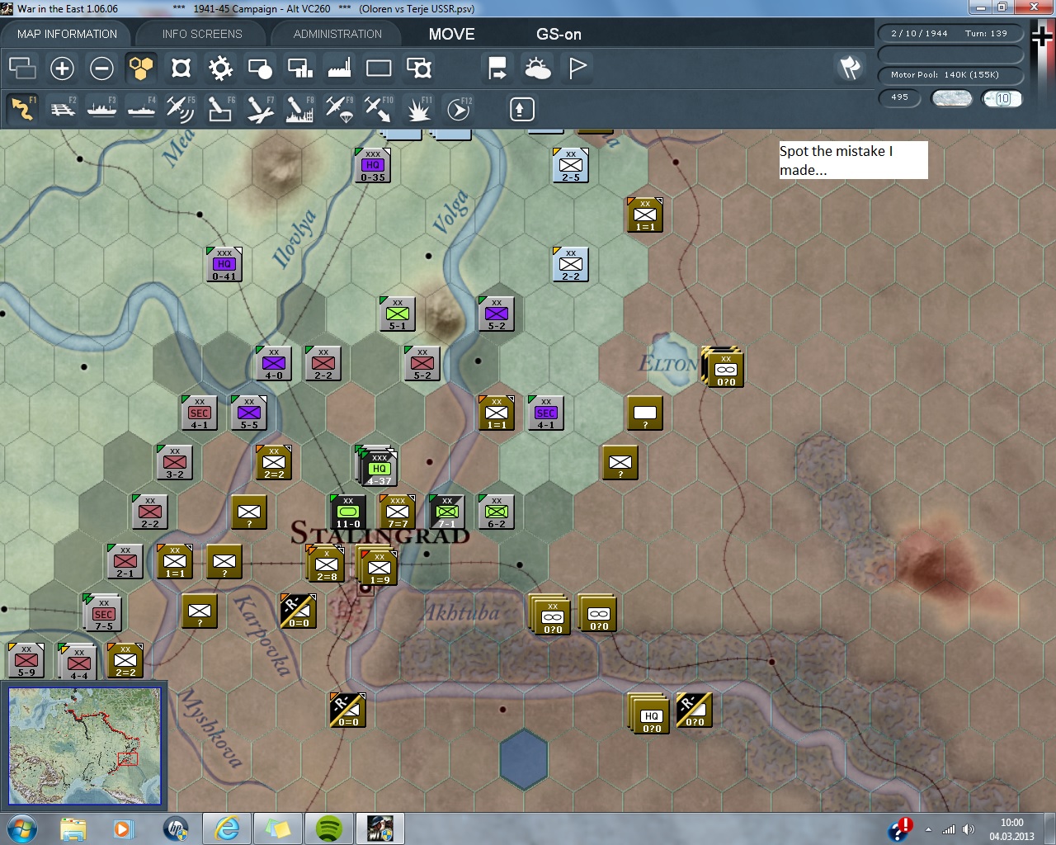Image resolution: width=1056 pixels, height=845 pixels.
Task: Select the F8 bomb city icon
Action: (x=299, y=109)
